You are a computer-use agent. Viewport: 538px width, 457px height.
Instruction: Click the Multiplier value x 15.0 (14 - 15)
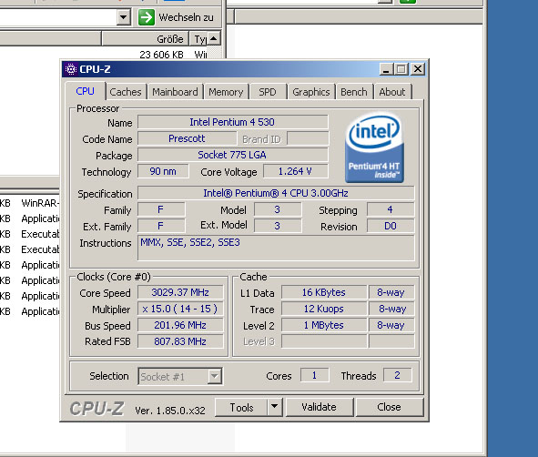click(180, 309)
